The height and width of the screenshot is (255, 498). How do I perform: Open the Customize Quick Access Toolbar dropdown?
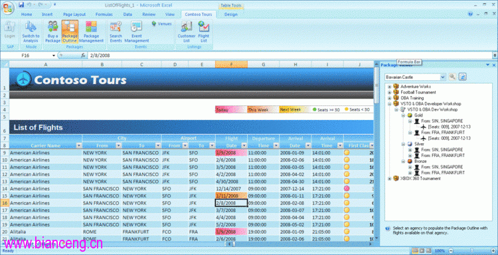pyautogui.click(x=54, y=5)
